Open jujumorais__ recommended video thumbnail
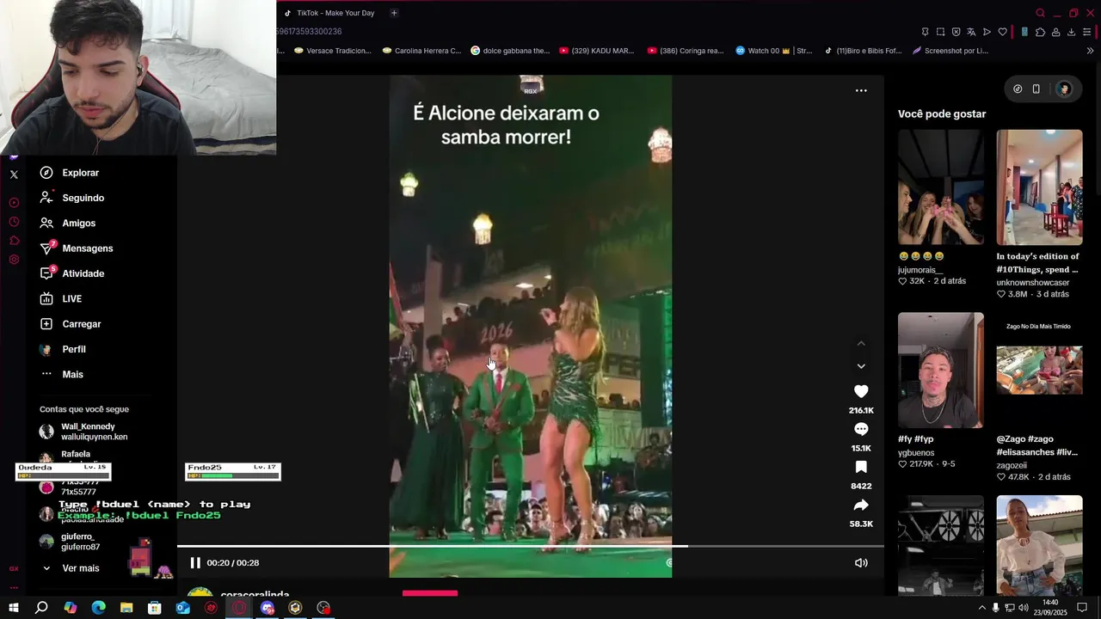1101x619 pixels. pyautogui.click(x=941, y=187)
